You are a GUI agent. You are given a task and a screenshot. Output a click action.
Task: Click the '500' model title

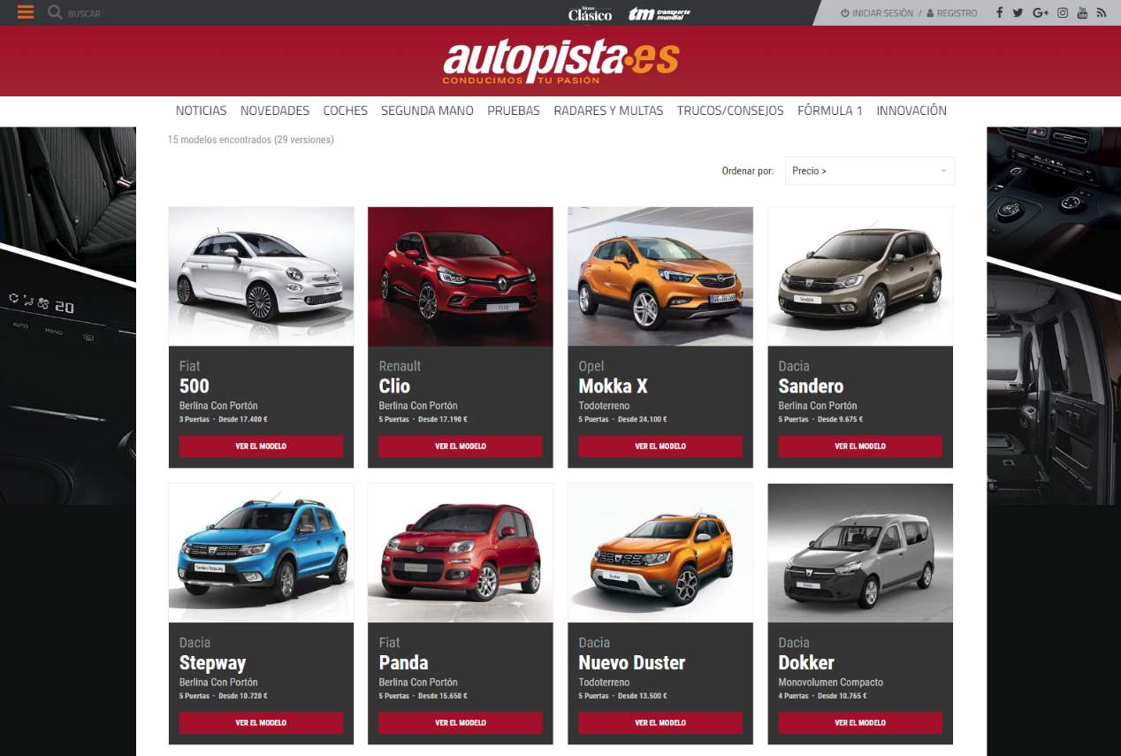pos(194,386)
